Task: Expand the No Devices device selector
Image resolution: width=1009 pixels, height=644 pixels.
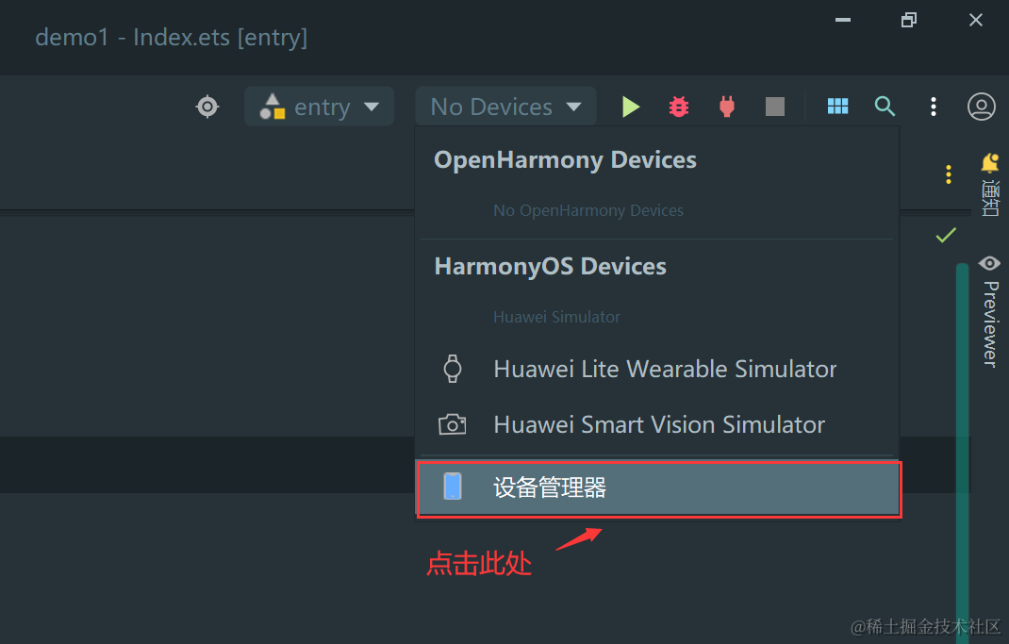Action: [504, 107]
